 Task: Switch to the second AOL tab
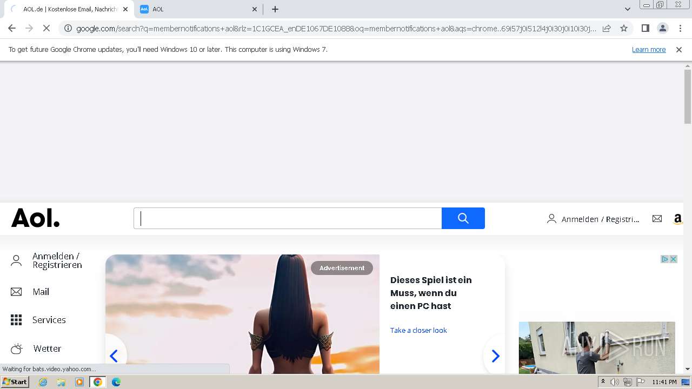click(198, 9)
